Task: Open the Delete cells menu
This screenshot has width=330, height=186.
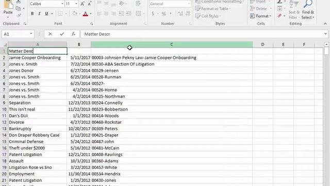Action: (x=260, y=9)
